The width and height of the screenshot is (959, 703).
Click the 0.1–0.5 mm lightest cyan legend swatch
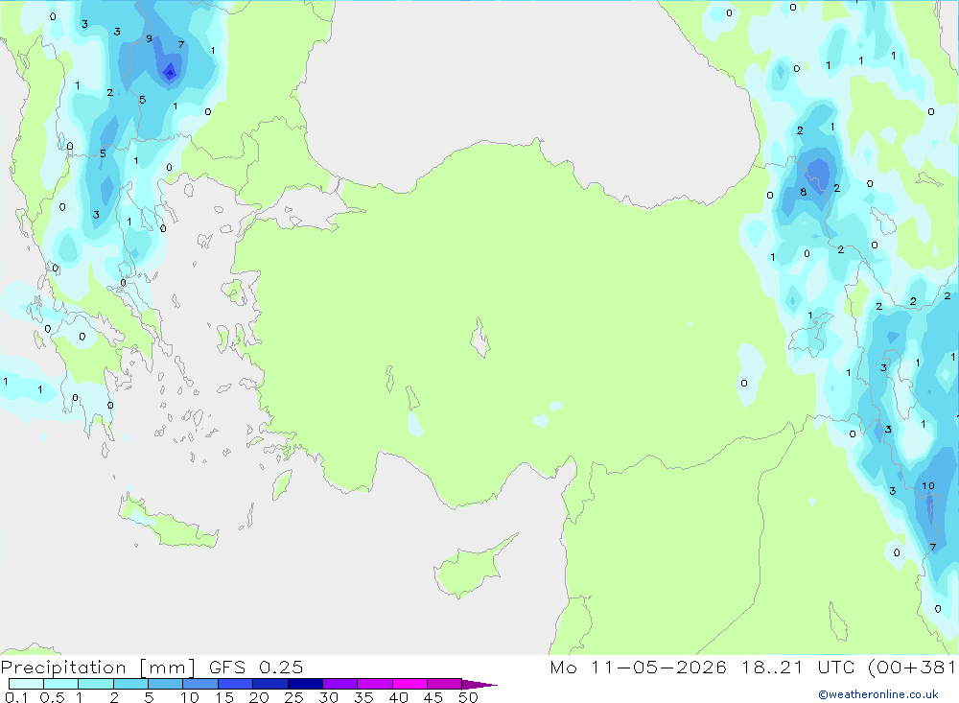coord(26,684)
